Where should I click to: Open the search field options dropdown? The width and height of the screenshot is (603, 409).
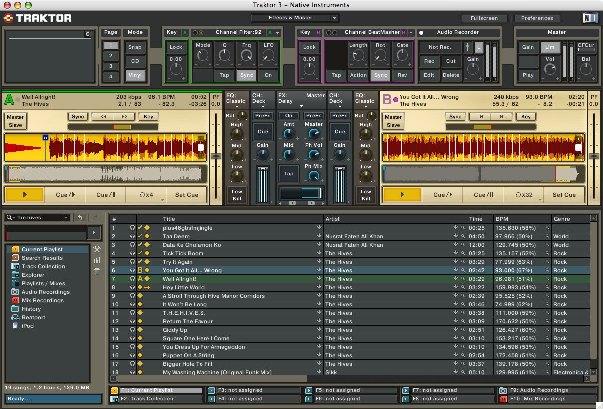pyautogui.click(x=66, y=218)
